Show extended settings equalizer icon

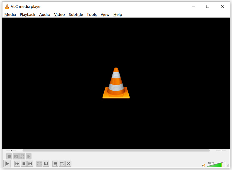(x=46, y=164)
